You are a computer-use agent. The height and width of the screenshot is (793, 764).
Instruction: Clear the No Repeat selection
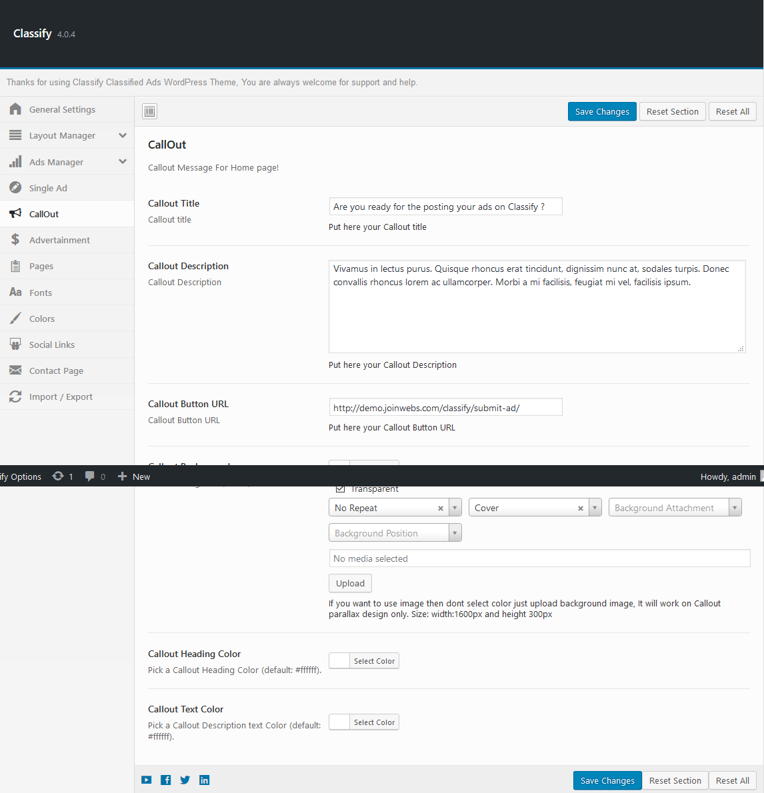tap(441, 508)
